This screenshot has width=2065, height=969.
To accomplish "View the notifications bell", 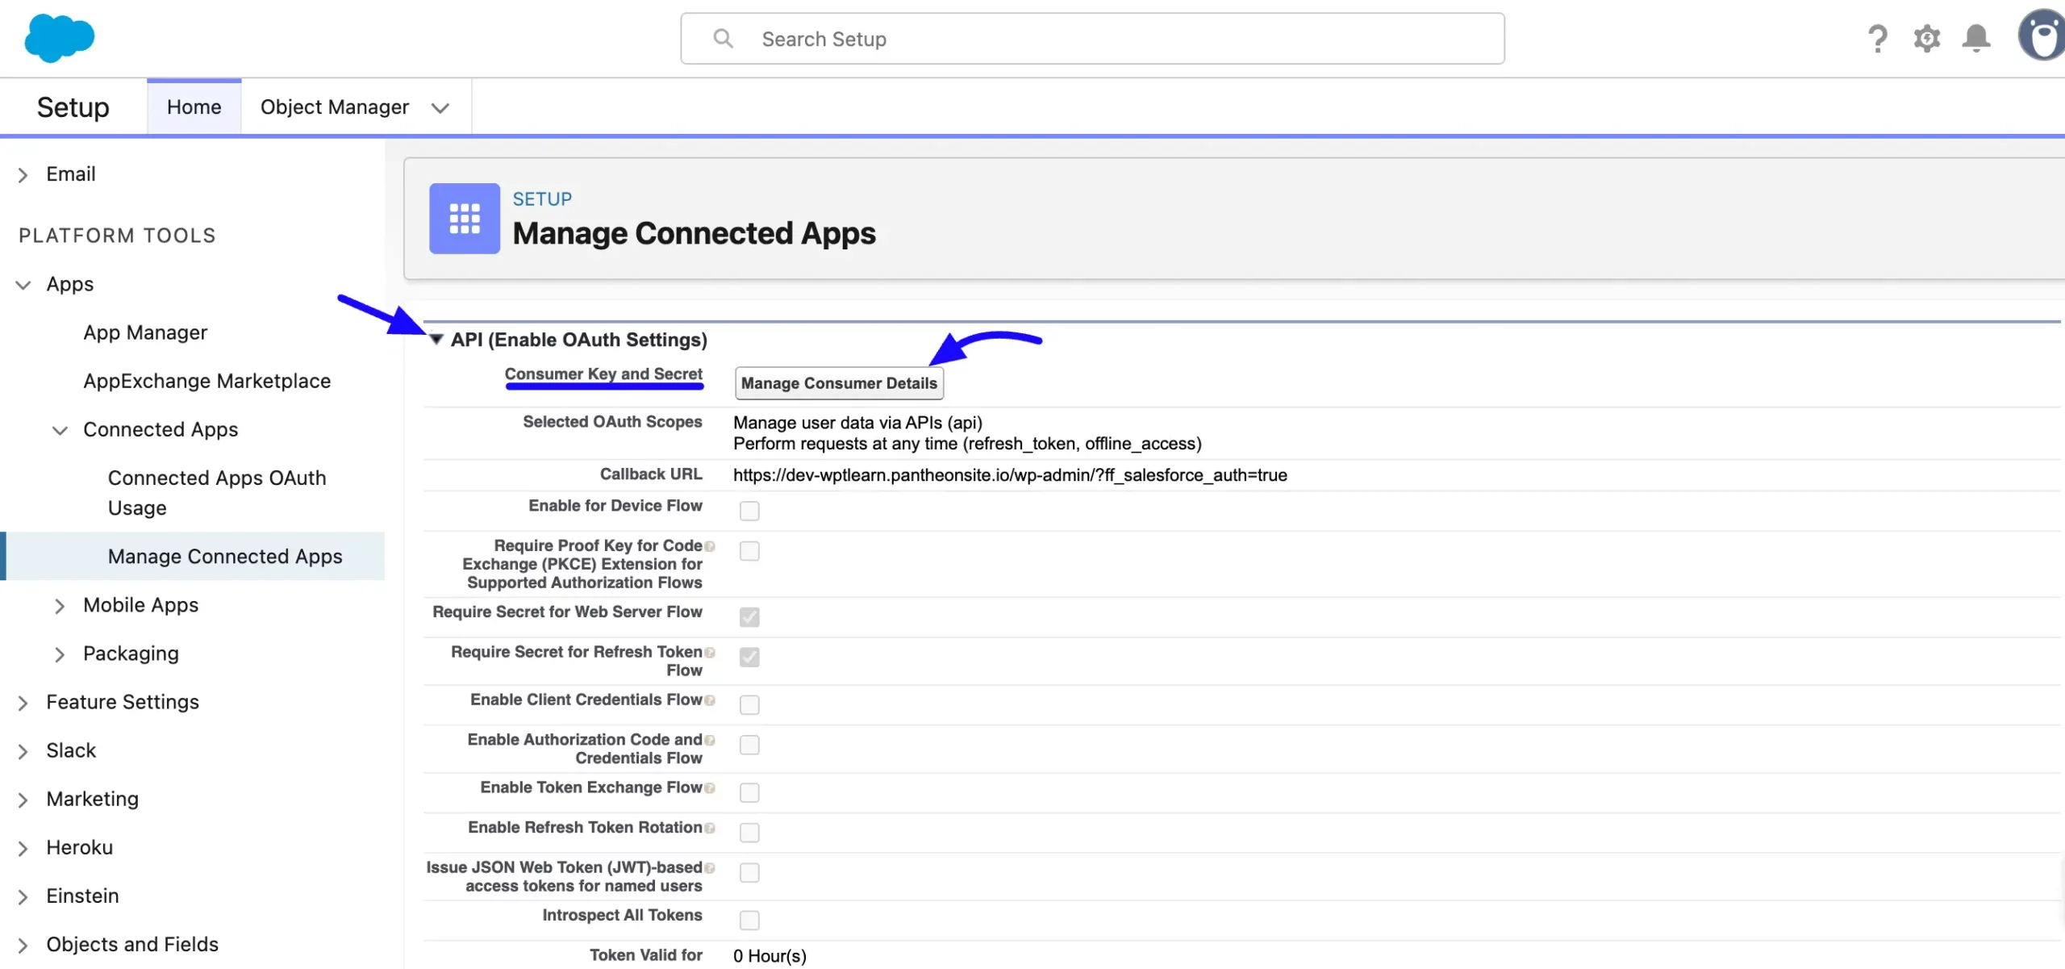I will point(1975,38).
